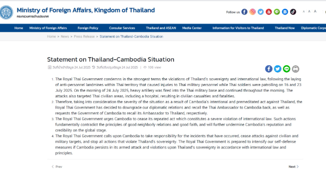Click the Ministry emblem logo
The image size is (326, 175).
6,13
